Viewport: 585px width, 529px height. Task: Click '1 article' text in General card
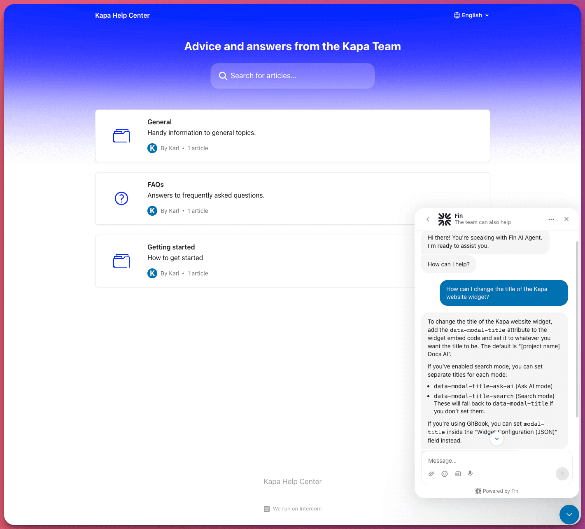(x=198, y=148)
